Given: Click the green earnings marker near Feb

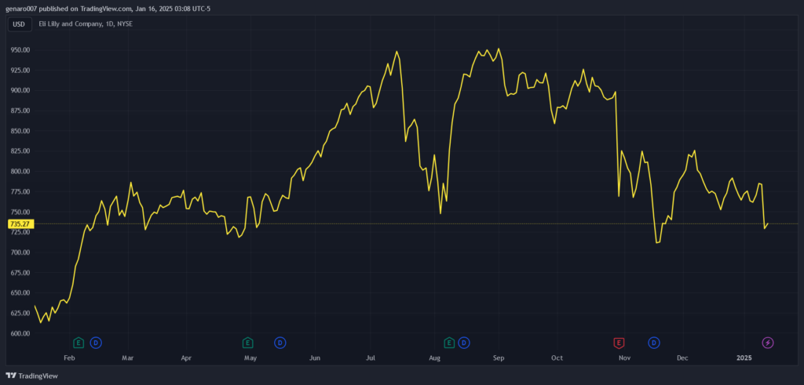Looking at the screenshot, I should point(78,342).
